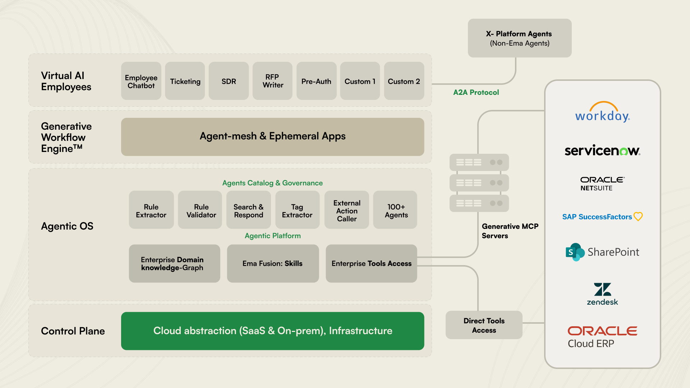Select the Pre-Auth tile
Screen dimensions: 690x388
[316, 81]
